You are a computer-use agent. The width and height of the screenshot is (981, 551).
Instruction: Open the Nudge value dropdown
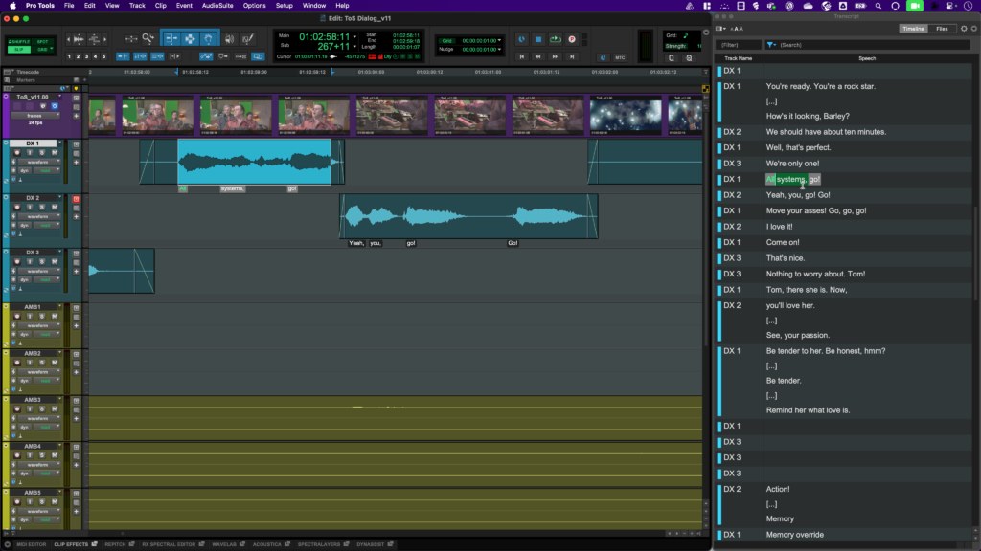point(501,51)
